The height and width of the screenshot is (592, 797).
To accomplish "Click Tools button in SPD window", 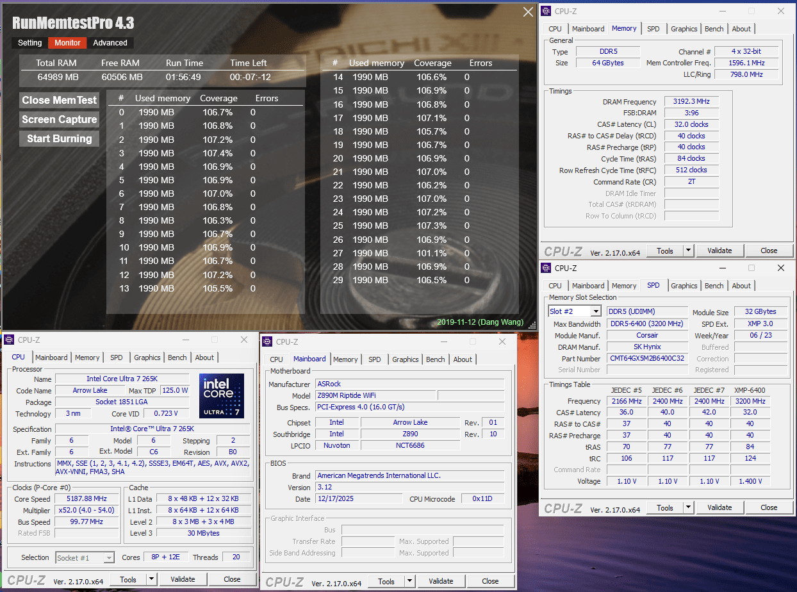I will 665,507.
